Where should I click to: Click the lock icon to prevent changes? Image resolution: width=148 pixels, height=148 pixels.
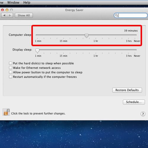[6, 112]
